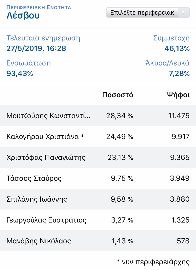Screen dimensions: 196x270
Task: Click the Ποσοστό column header
Action: coord(118,95)
